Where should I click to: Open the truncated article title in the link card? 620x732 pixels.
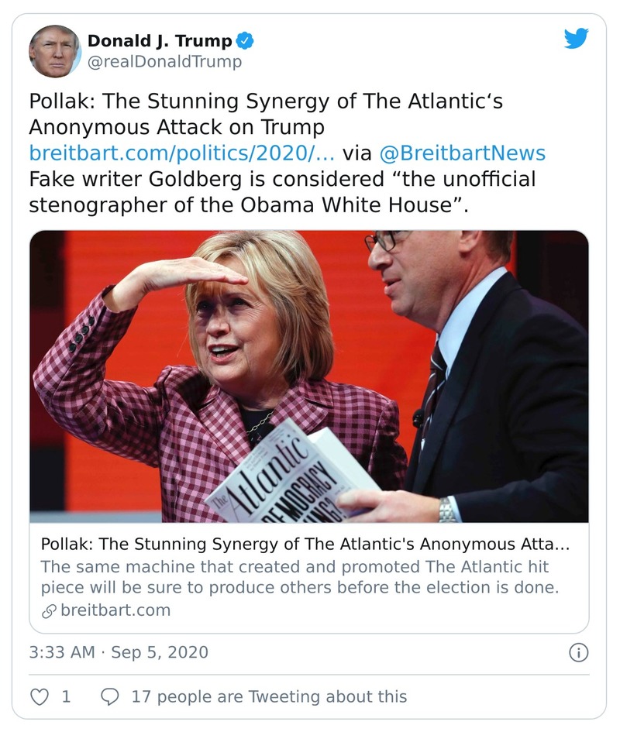pyautogui.click(x=305, y=545)
